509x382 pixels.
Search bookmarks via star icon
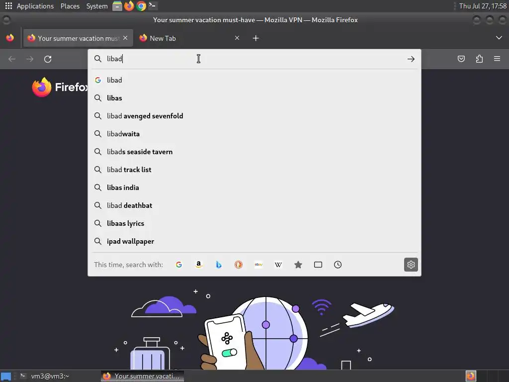pyautogui.click(x=298, y=265)
